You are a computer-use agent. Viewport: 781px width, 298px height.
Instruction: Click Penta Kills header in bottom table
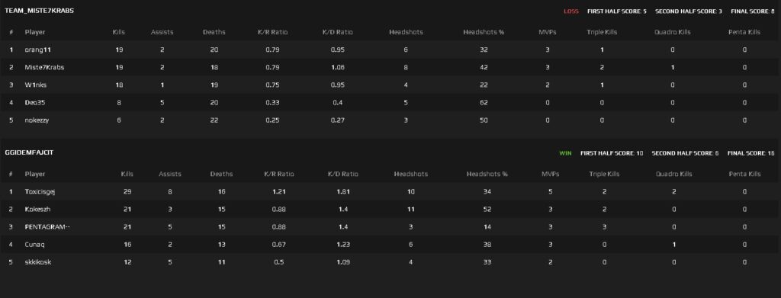(744, 174)
